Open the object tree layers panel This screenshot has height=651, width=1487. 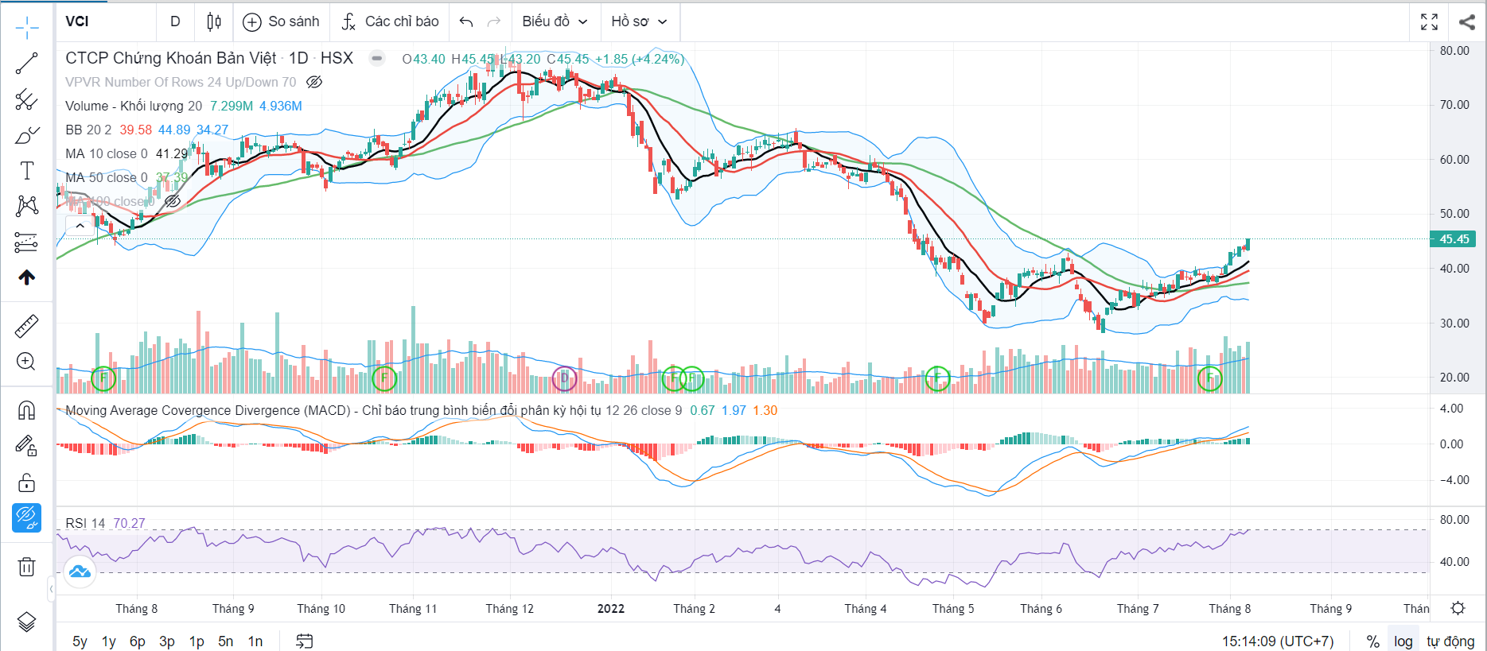point(26,622)
